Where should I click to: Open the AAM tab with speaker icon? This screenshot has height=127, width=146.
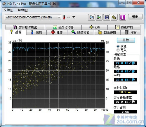point(94,27)
